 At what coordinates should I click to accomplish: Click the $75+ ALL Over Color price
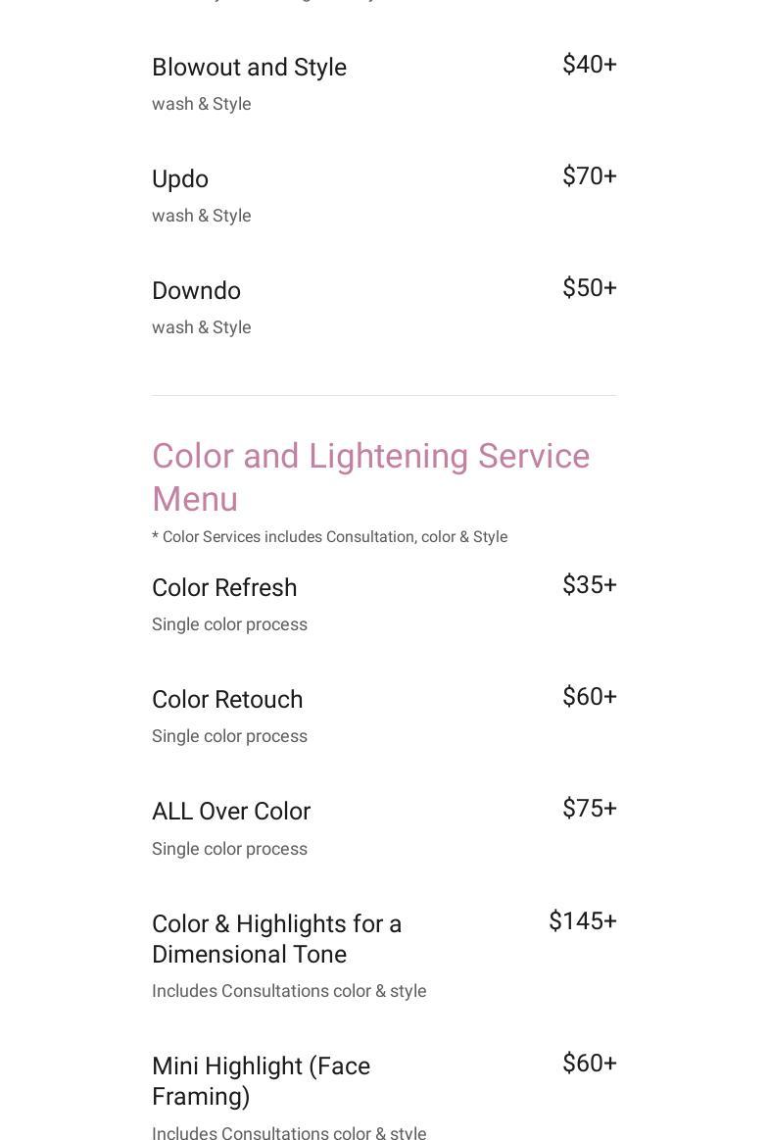(x=589, y=809)
